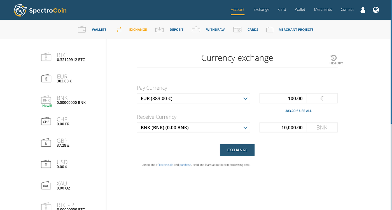Open the Contact menu item

coord(347,9)
